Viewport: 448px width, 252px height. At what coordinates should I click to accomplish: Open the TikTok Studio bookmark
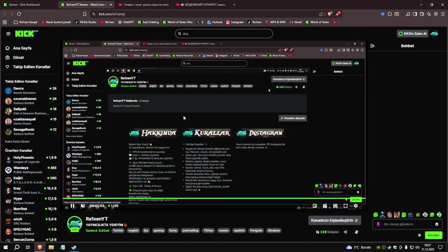pyautogui.click(x=85, y=22)
